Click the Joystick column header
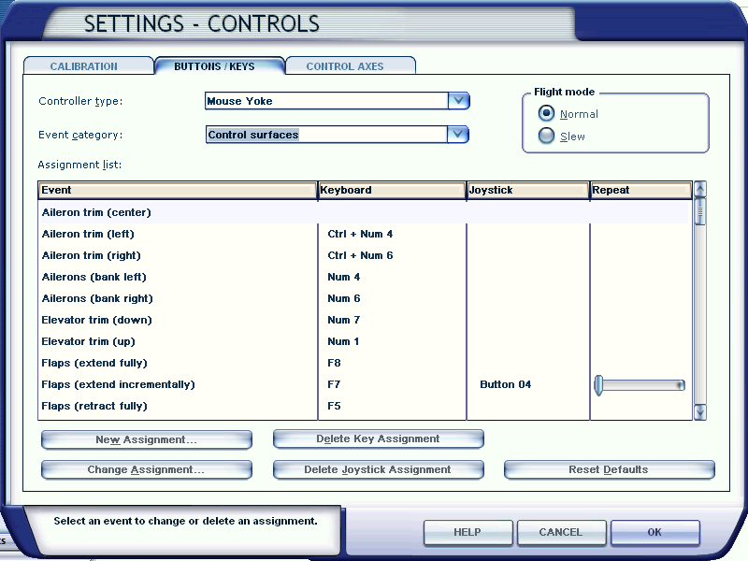Image resolution: width=748 pixels, height=561 pixels. tap(527, 190)
